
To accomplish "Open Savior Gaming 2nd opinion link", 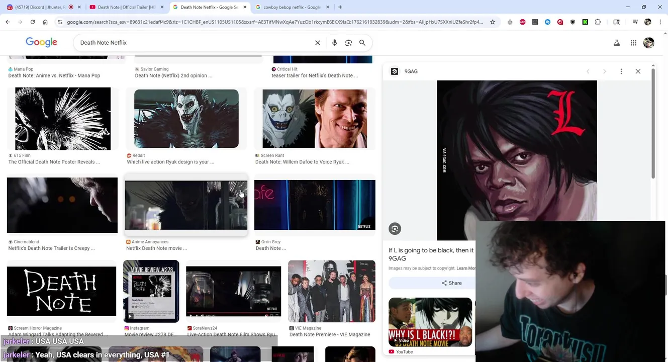I will [x=173, y=75].
